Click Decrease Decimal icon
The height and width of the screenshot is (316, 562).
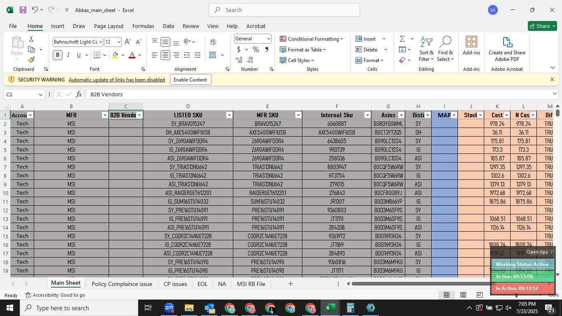(250, 60)
